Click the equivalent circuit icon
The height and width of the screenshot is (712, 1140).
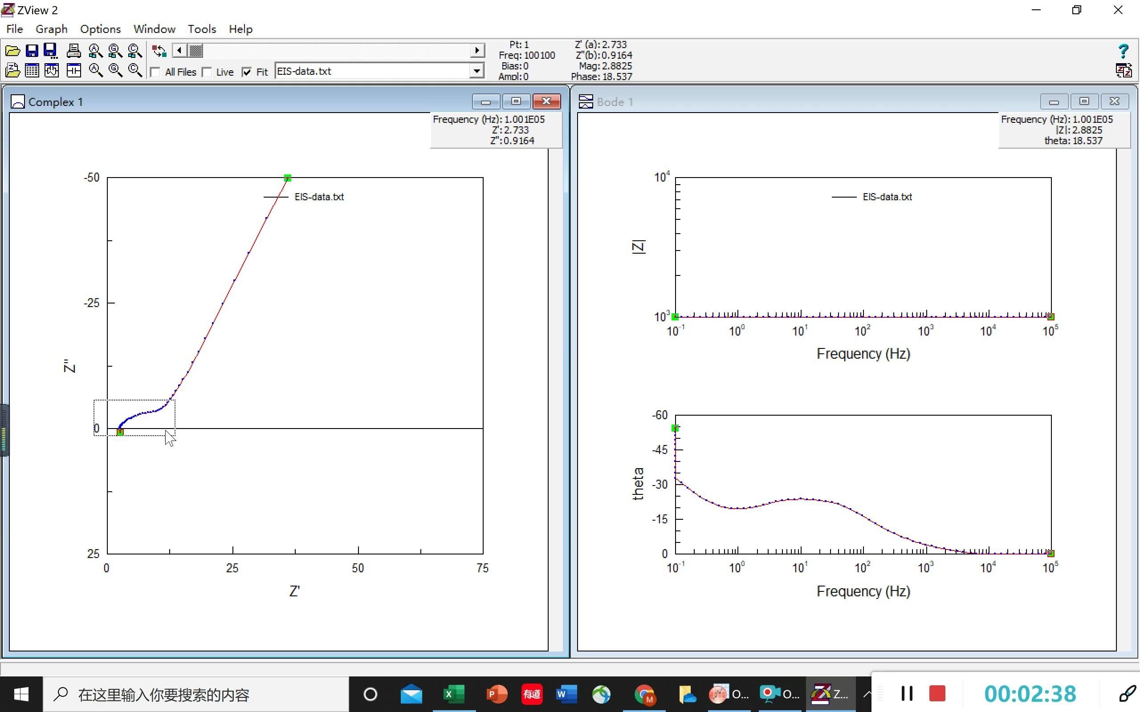[73, 71]
